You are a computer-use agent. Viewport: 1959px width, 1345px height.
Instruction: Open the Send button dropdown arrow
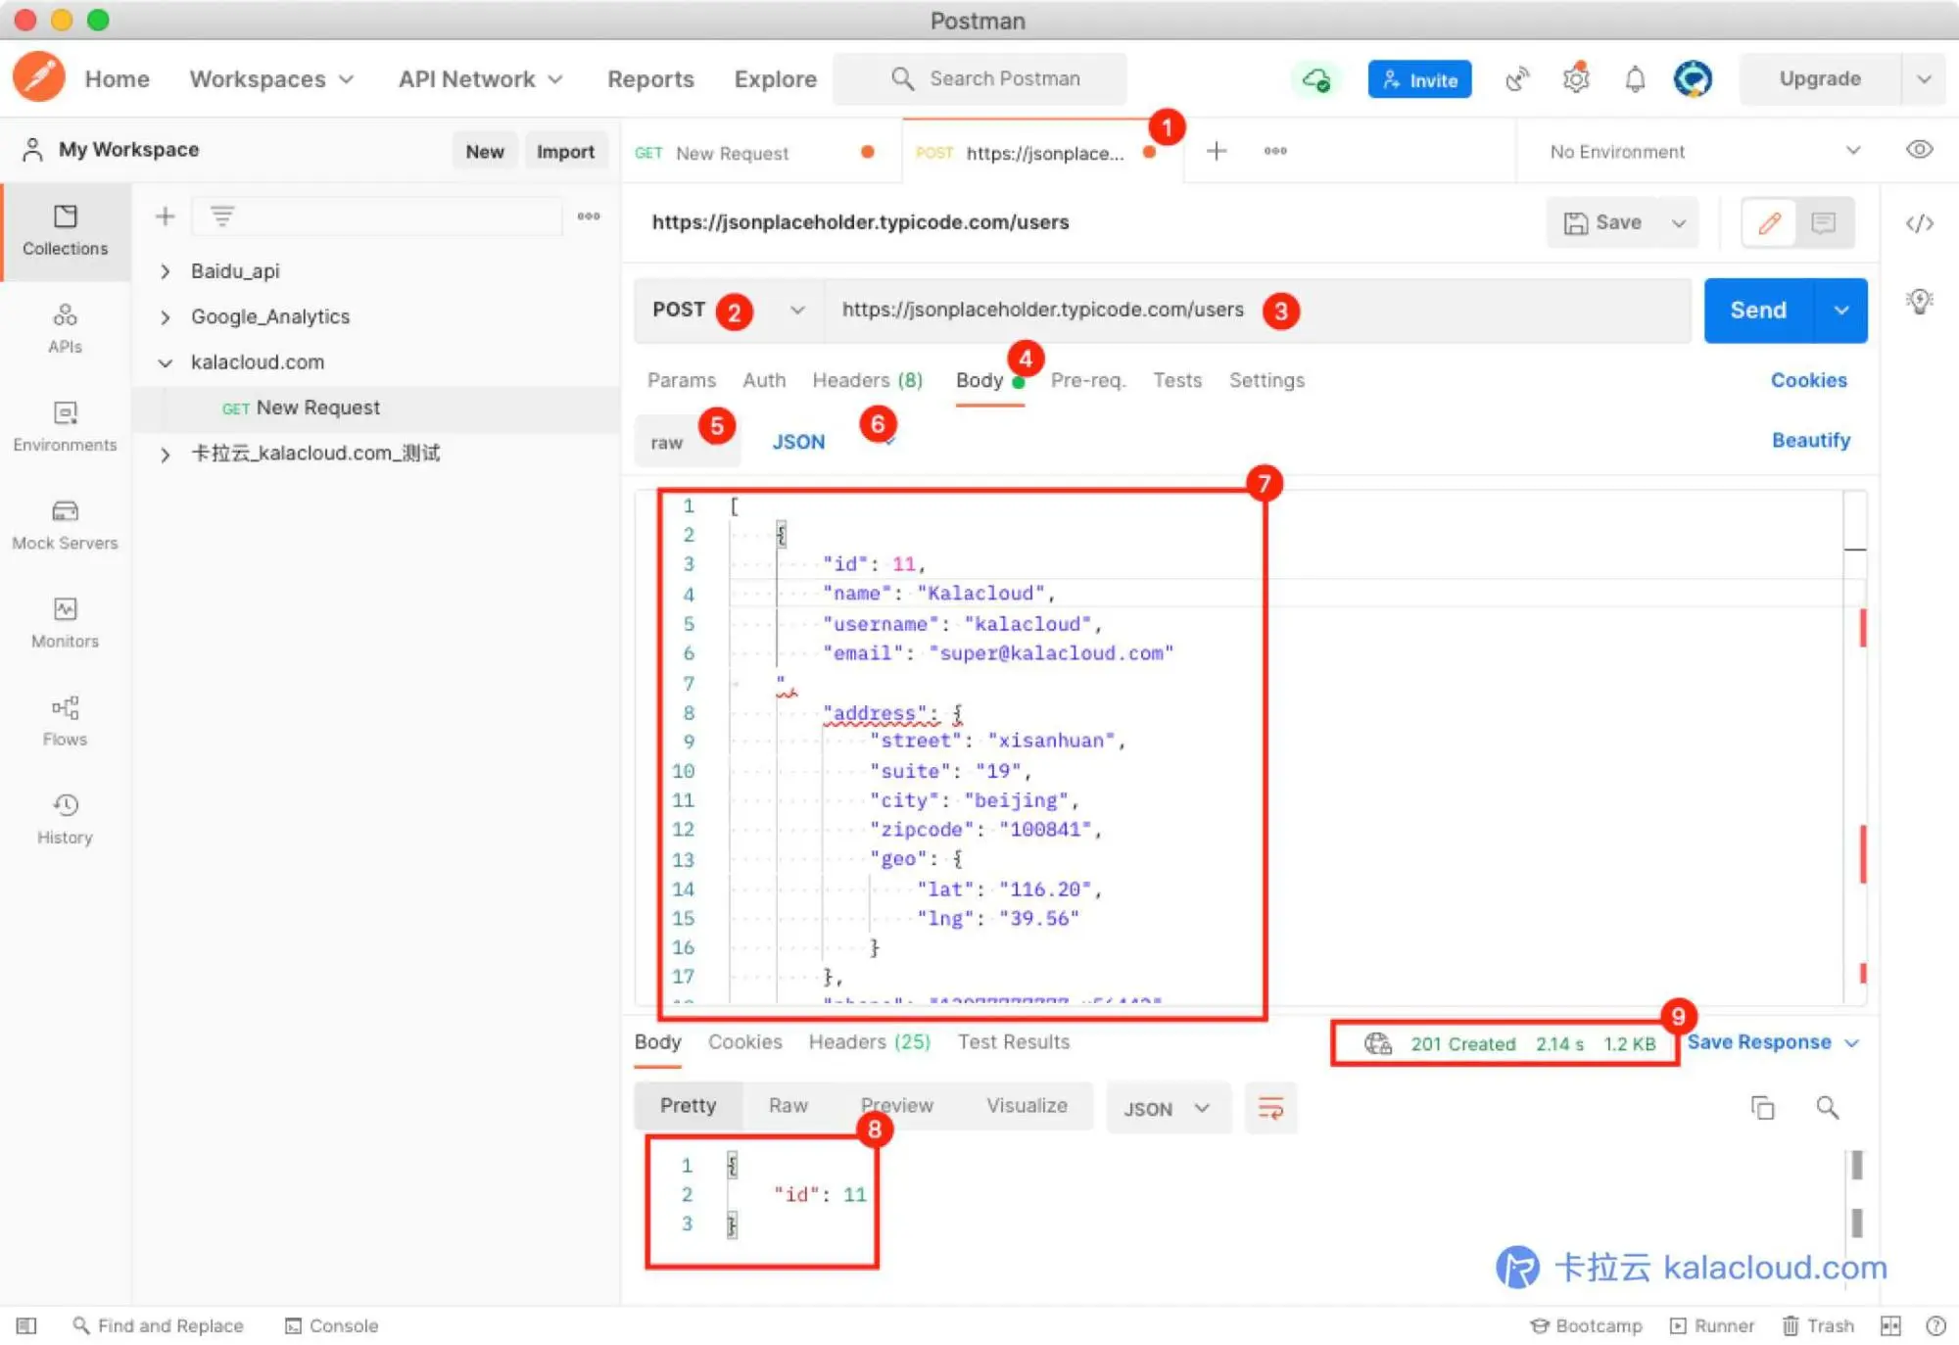(x=1841, y=311)
